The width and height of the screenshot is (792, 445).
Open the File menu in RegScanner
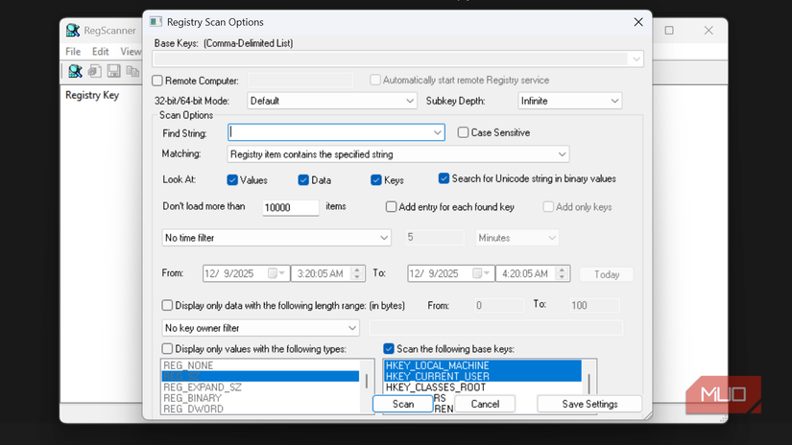pyautogui.click(x=73, y=52)
